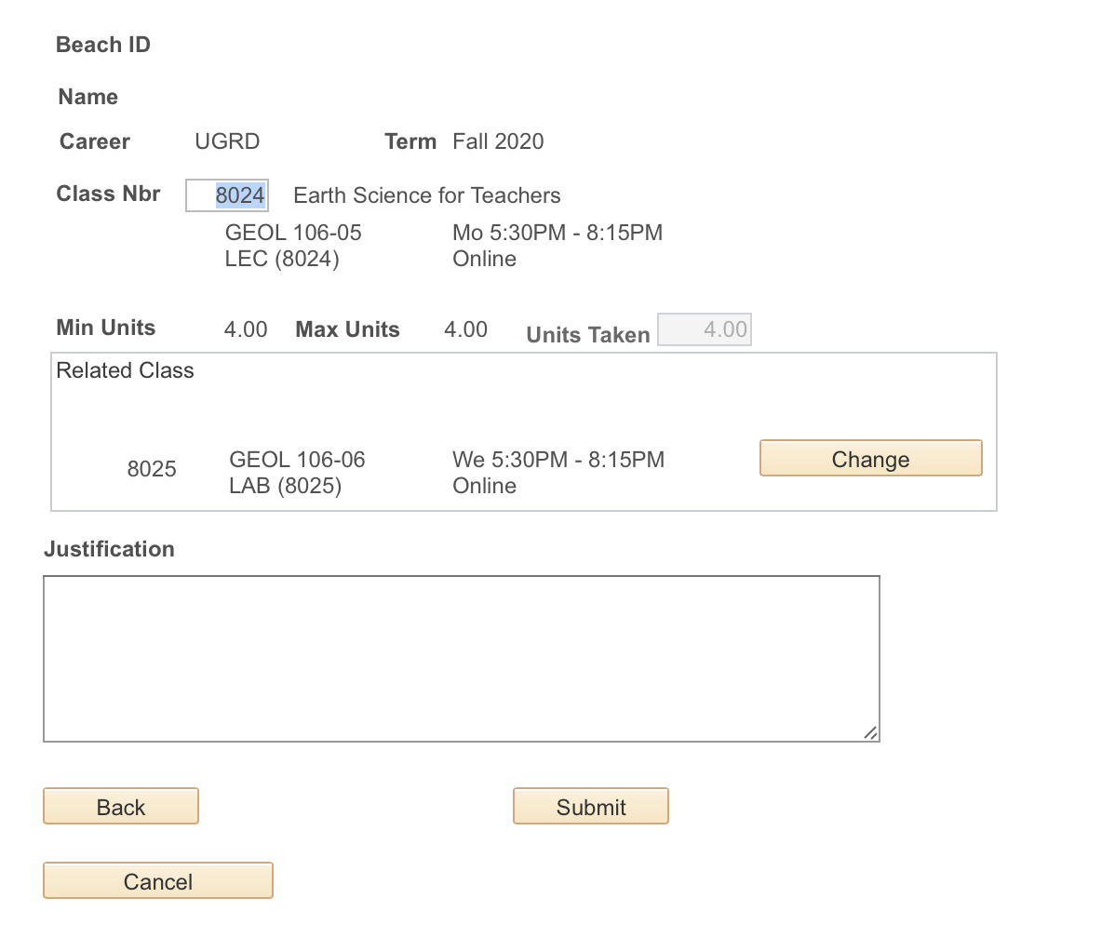Click the 'LAB (8025)' section text
This screenshot has height=938, width=1115.
coord(285,486)
